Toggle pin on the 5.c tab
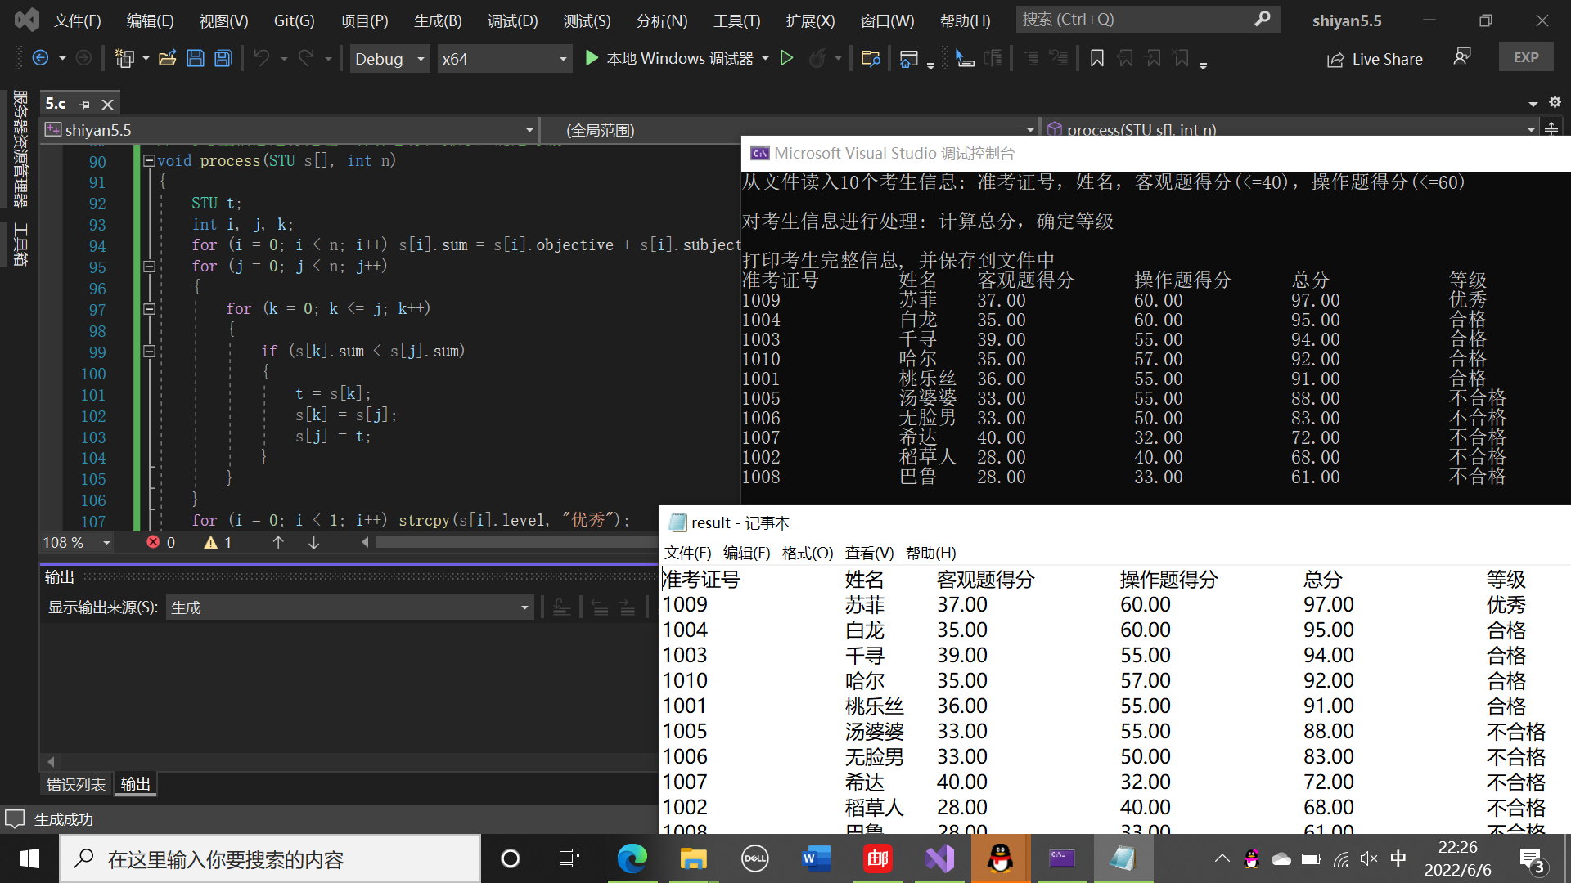This screenshot has height=883, width=1571. tap(84, 104)
